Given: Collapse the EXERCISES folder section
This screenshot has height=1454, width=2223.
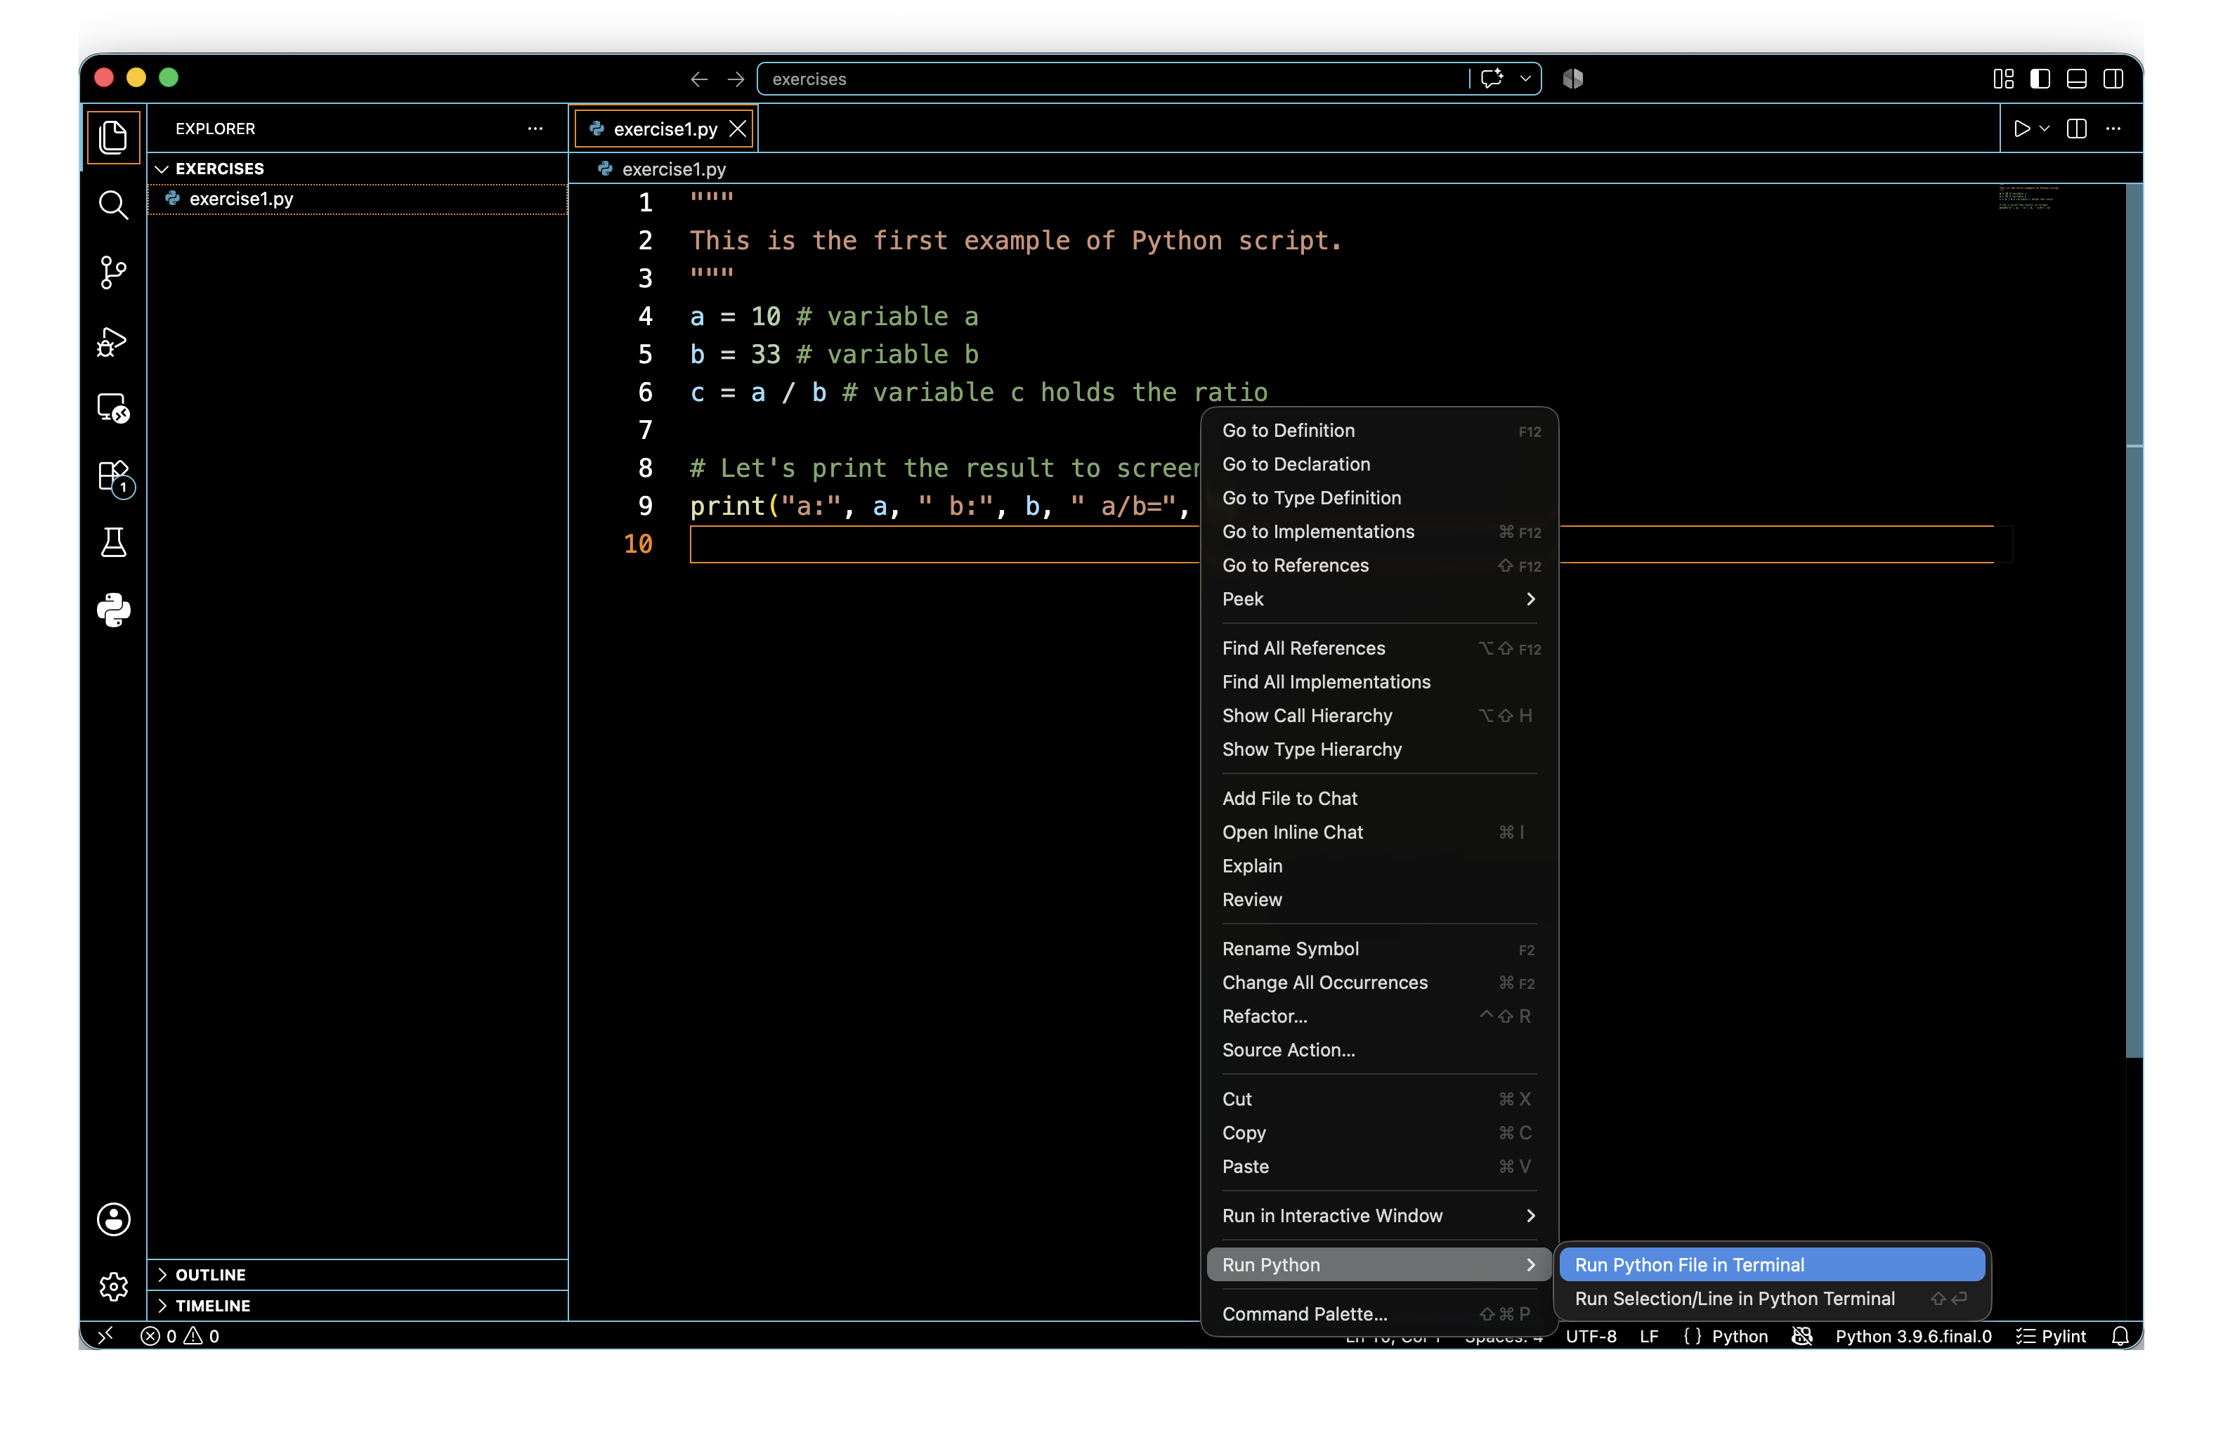Looking at the screenshot, I should tap(358, 169).
